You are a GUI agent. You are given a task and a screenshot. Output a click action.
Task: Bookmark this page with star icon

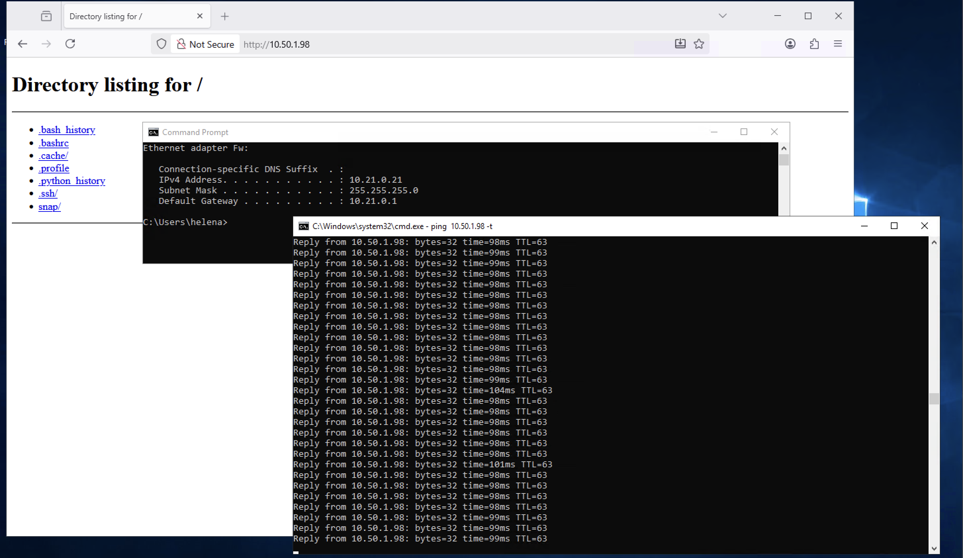pos(699,44)
